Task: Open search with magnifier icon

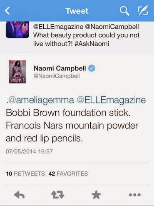Action: click(x=124, y=11)
